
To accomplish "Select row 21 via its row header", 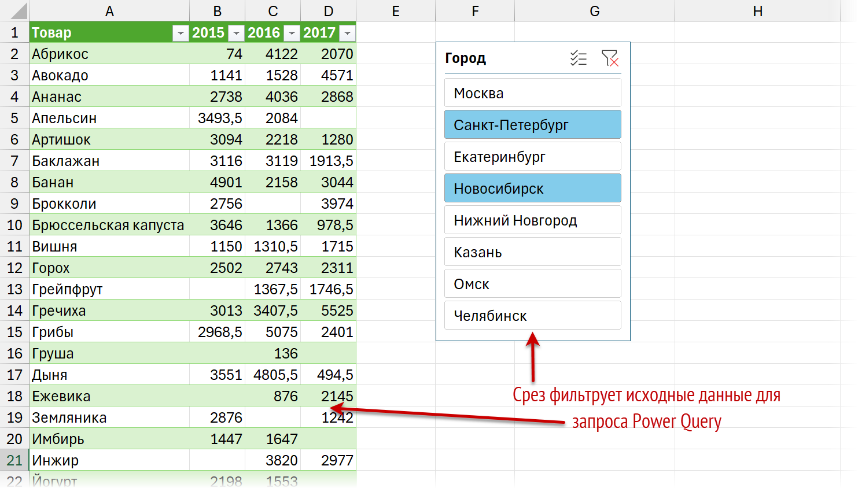I will point(14,460).
